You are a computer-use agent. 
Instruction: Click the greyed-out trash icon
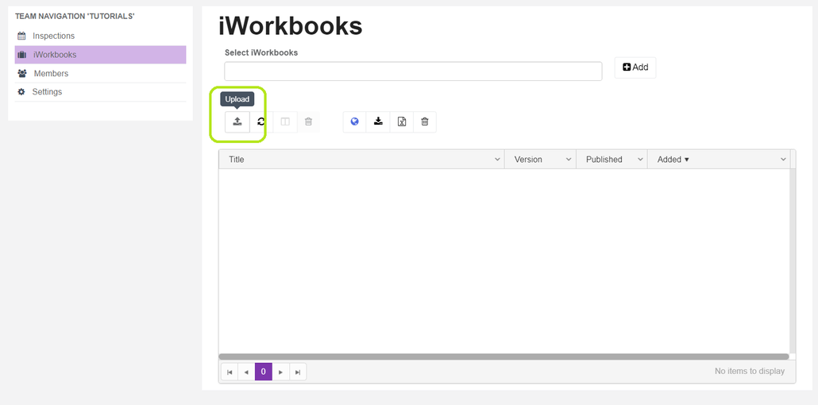point(308,121)
